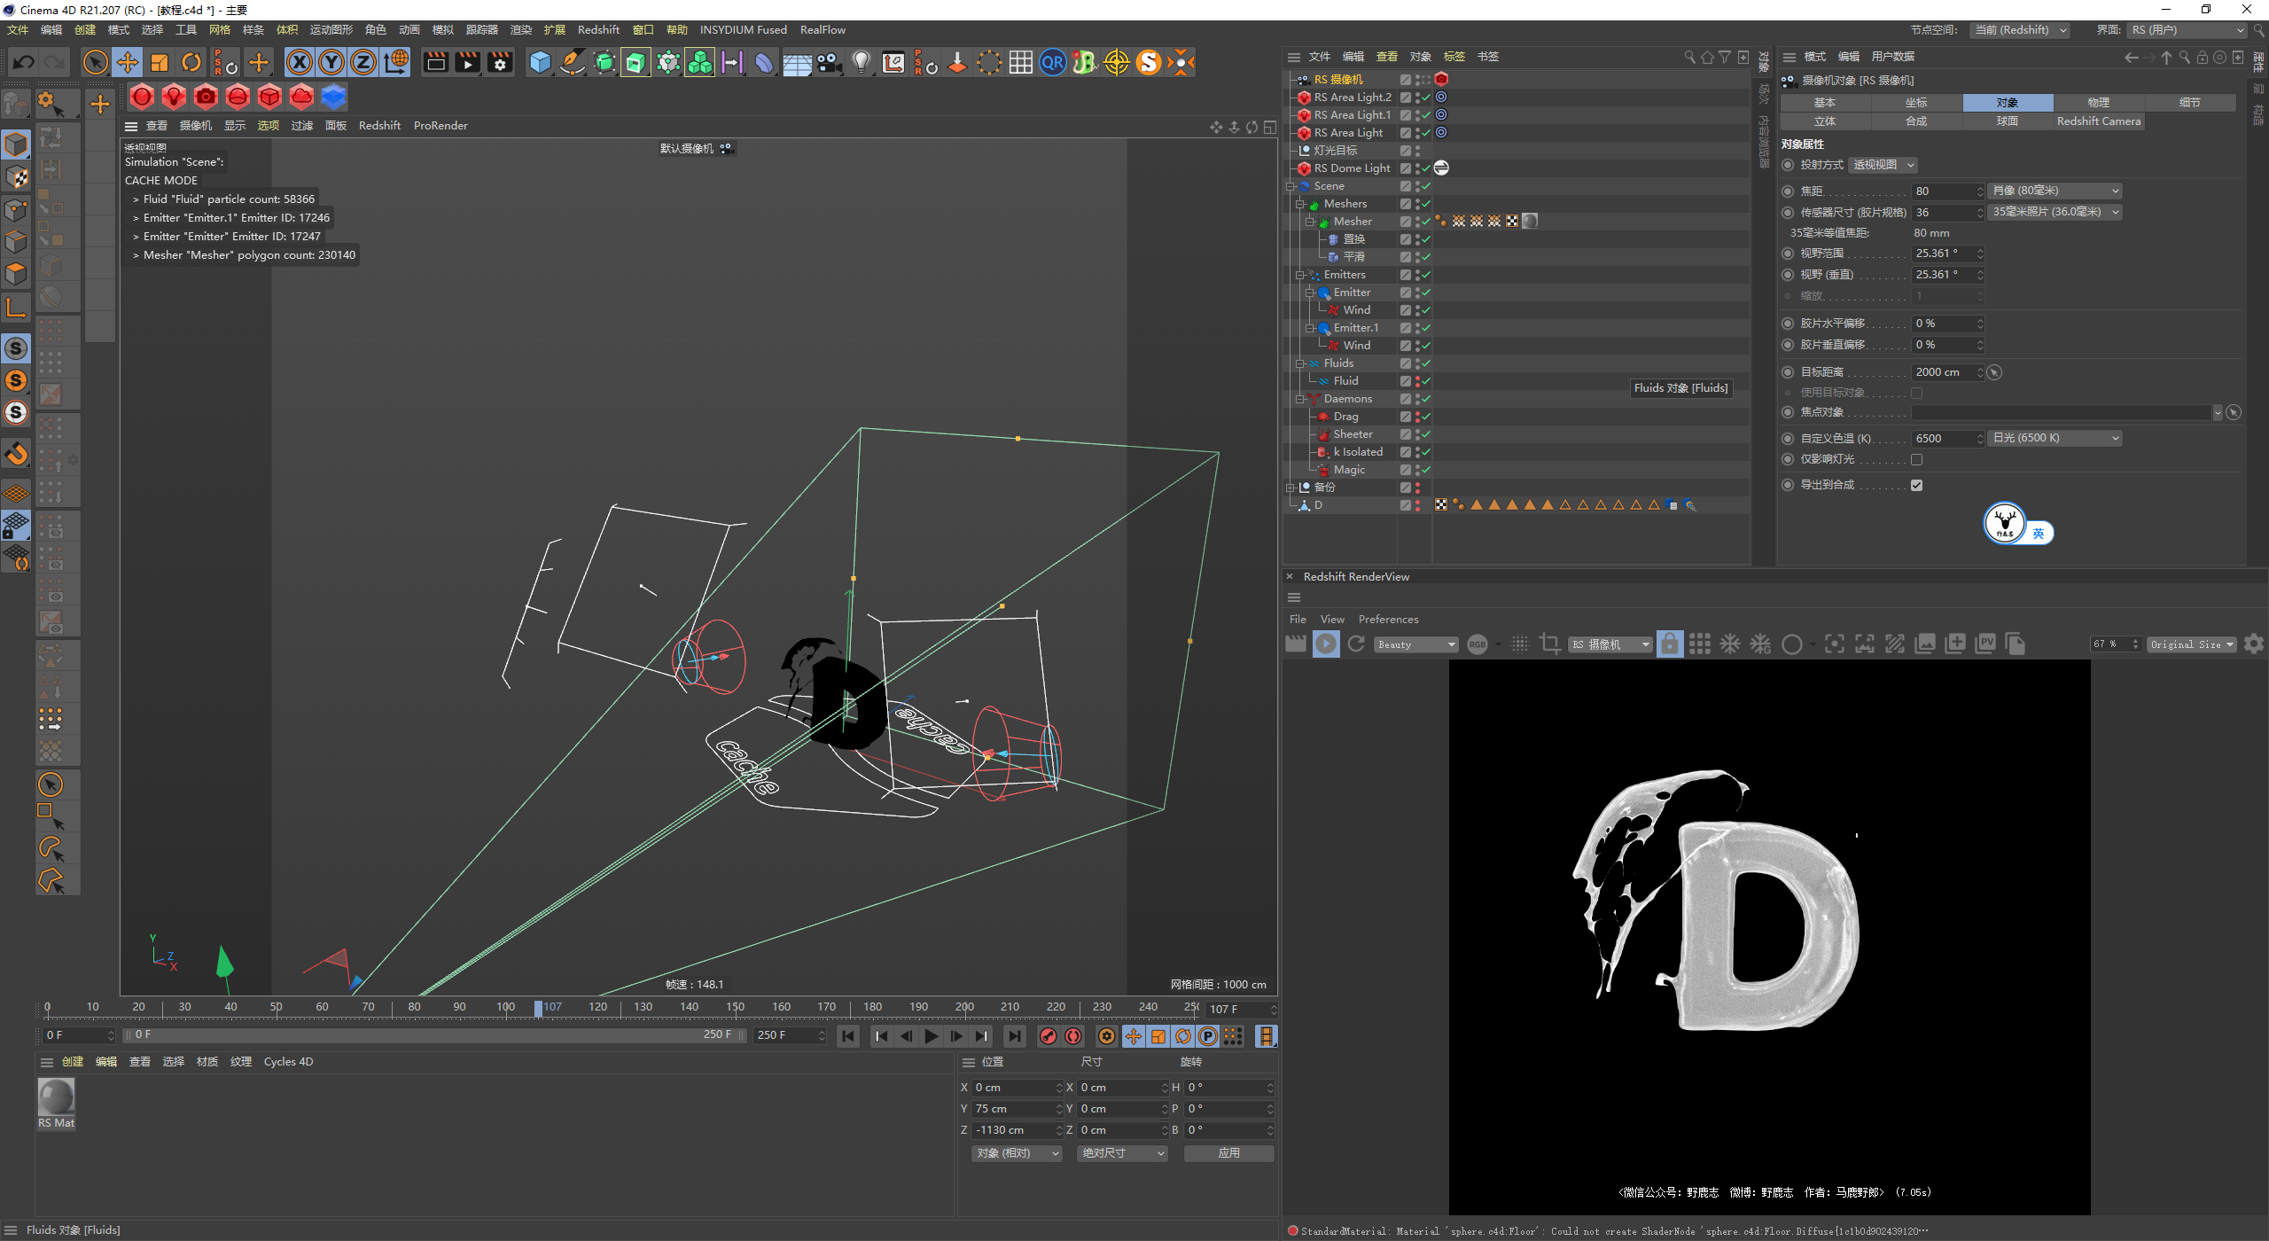Start the Redshift RenderView IPR play button
The image size is (2269, 1241).
(x=1326, y=644)
